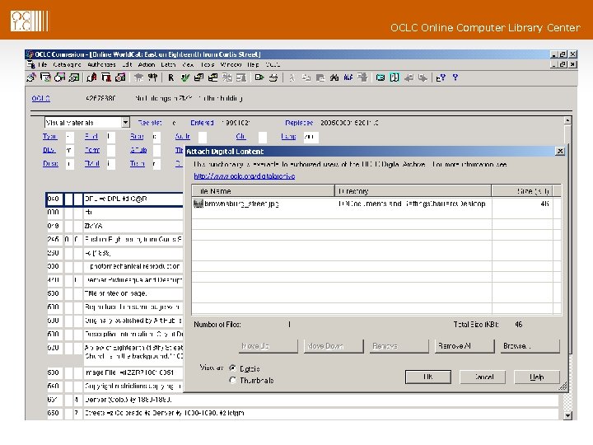The image size is (593, 445).
Task: Click the 040 field row
Action: coord(114,199)
